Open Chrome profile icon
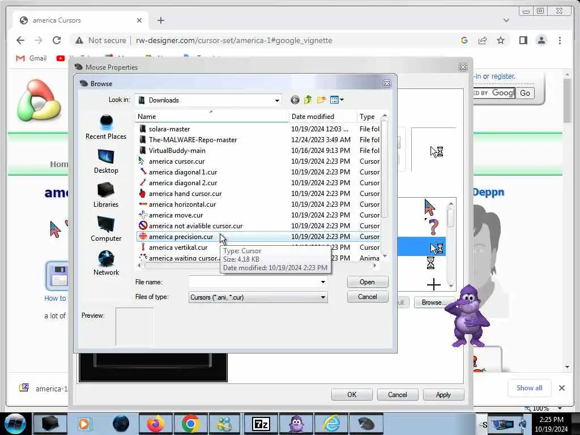Image resolution: width=580 pixels, height=435 pixels. 541,40
